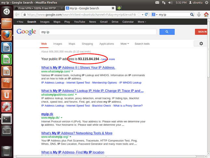Click the Membership Options sitelink
The width and height of the screenshot is (210, 158).
pyautogui.click(x=105, y=82)
